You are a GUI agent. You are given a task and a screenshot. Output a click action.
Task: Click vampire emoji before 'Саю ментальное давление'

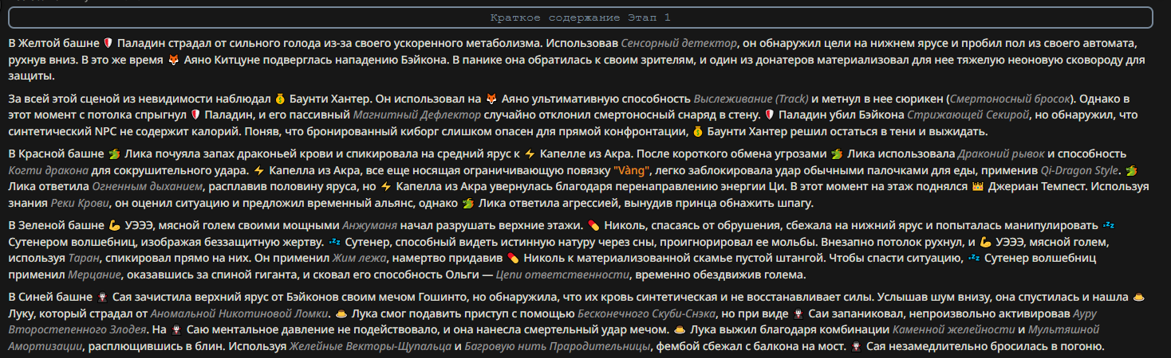[x=177, y=329]
